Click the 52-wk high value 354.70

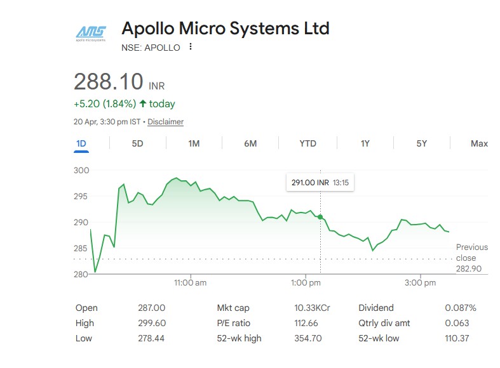307,338
